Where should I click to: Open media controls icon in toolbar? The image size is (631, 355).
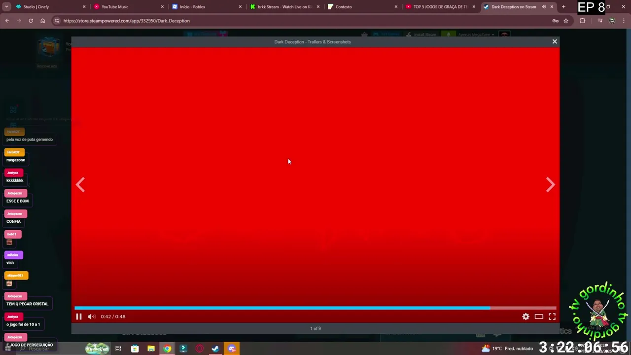[x=600, y=21]
